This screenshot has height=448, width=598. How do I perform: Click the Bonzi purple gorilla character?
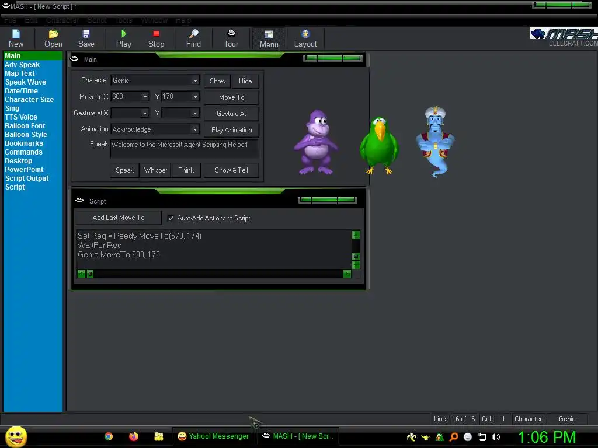(315, 142)
